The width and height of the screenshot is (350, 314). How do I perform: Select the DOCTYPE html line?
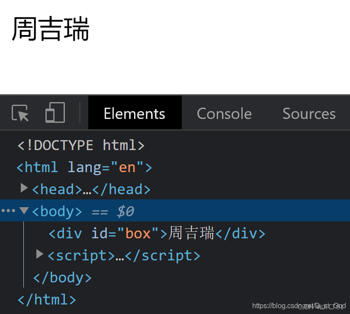click(x=81, y=145)
